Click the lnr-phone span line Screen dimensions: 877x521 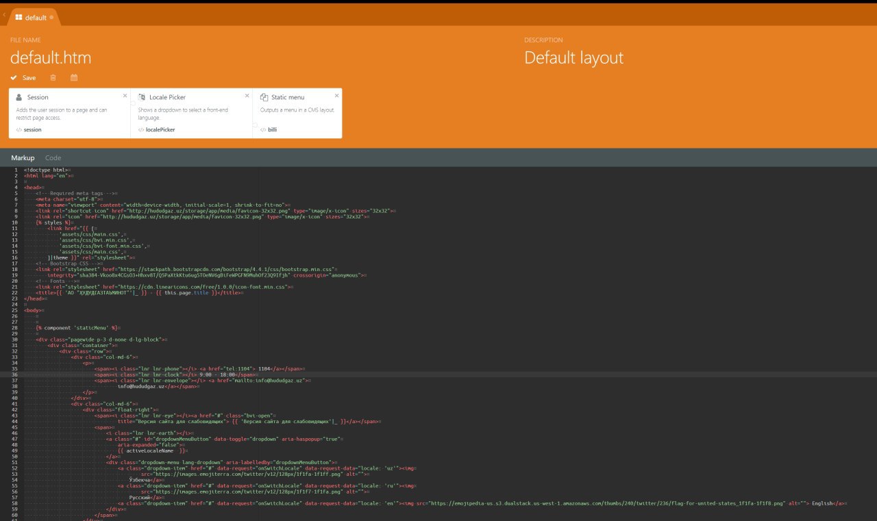[x=197, y=369]
